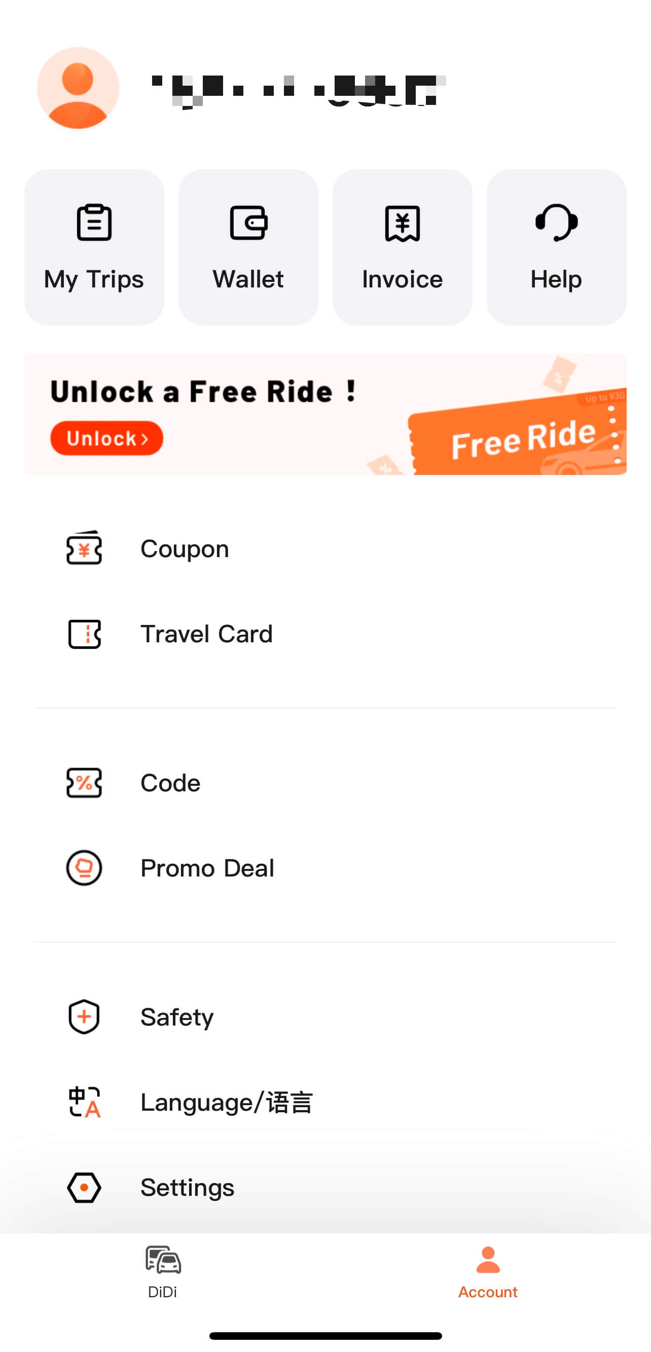Select the Travel Card icon
Screen dimensions: 651x1352
pos(84,634)
